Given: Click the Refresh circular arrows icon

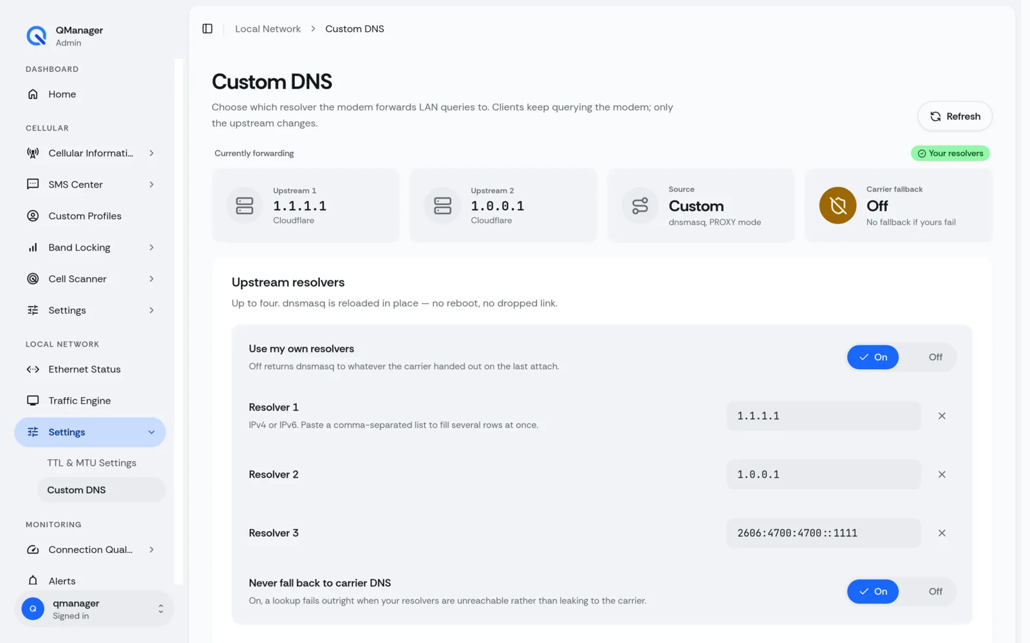Looking at the screenshot, I should click(x=935, y=116).
